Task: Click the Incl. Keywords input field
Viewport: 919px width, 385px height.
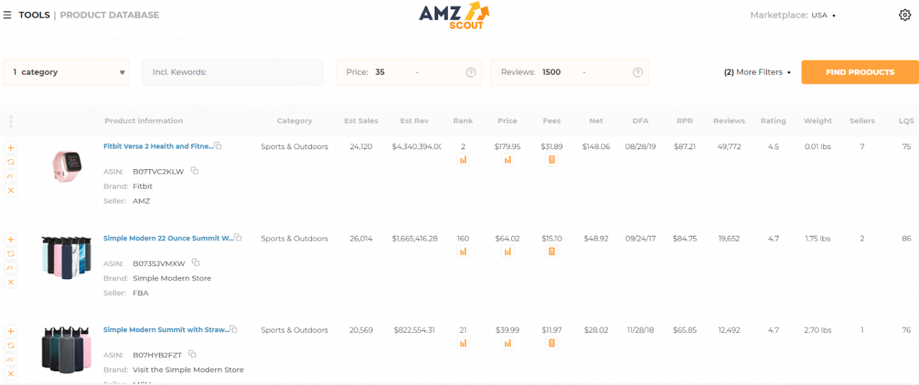Action: [232, 72]
